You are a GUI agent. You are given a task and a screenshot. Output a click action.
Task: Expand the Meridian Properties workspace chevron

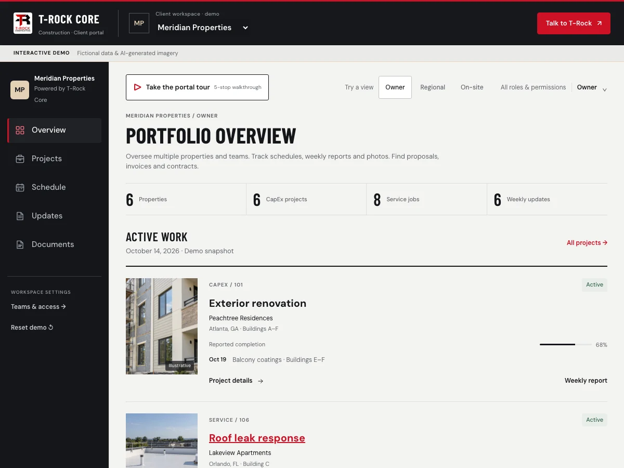point(245,28)
